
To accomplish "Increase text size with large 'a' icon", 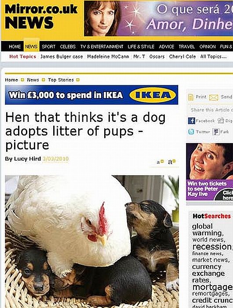I will [x=171, y=162].
